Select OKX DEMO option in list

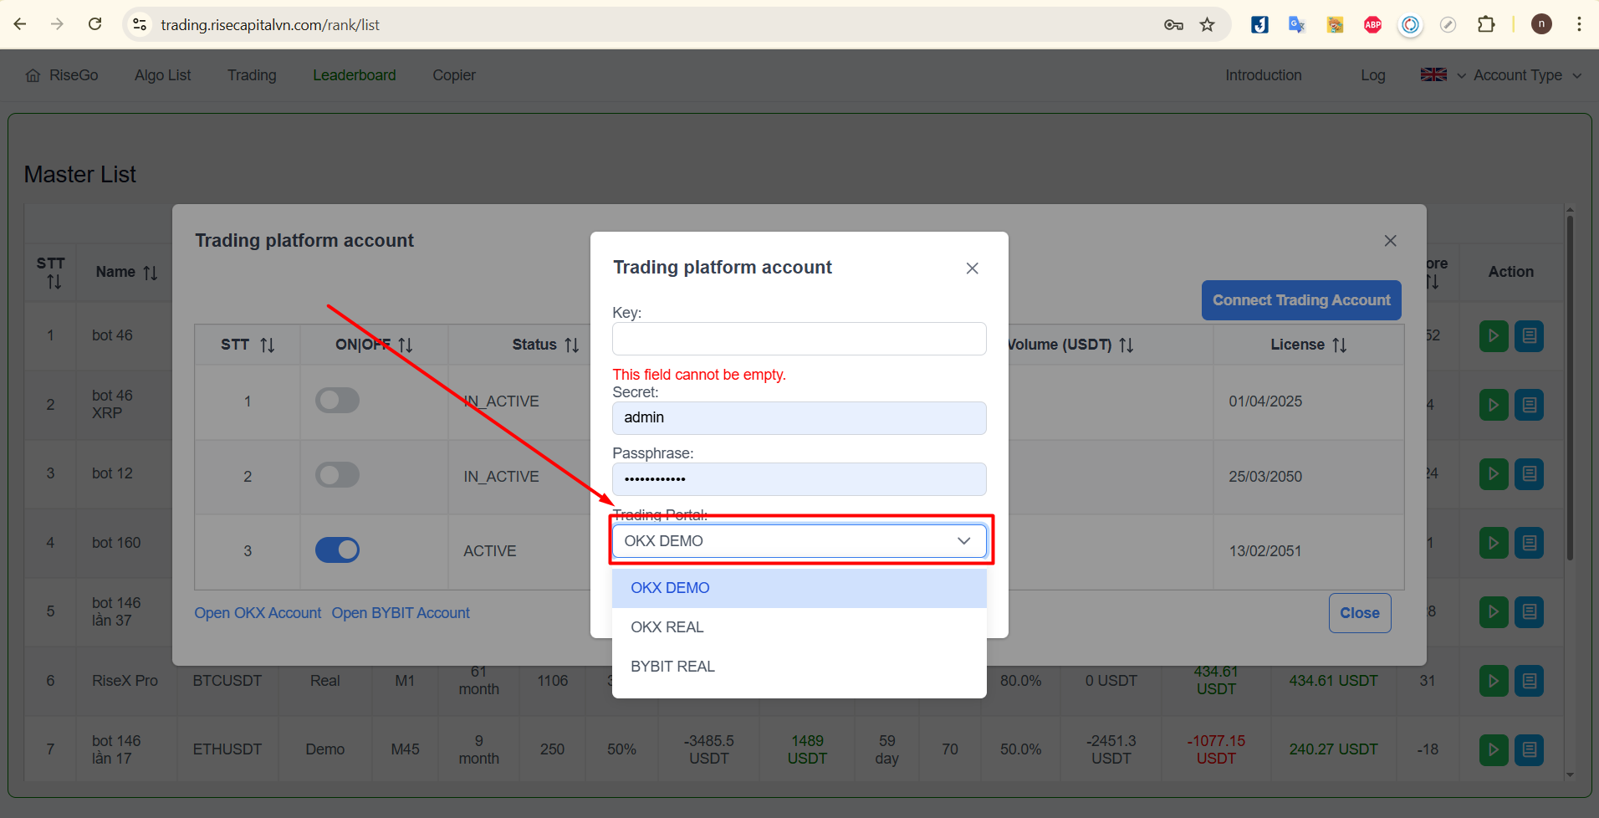click(799, 588)
